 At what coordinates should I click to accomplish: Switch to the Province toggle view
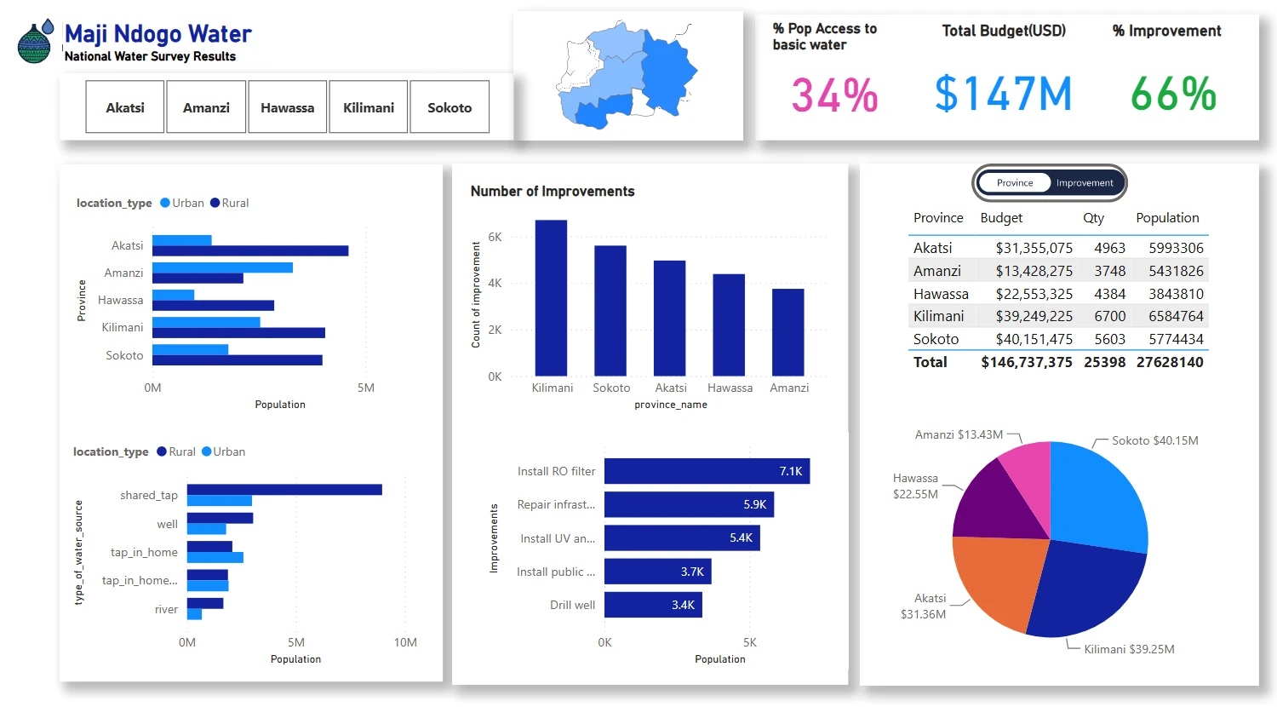point(1015,182)
